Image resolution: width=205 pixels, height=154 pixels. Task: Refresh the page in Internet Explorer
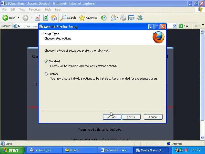click(46, 18)
